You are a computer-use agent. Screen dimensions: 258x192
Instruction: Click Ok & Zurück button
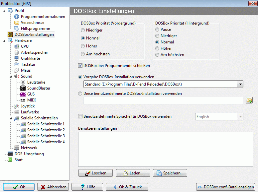click(127, 187)
